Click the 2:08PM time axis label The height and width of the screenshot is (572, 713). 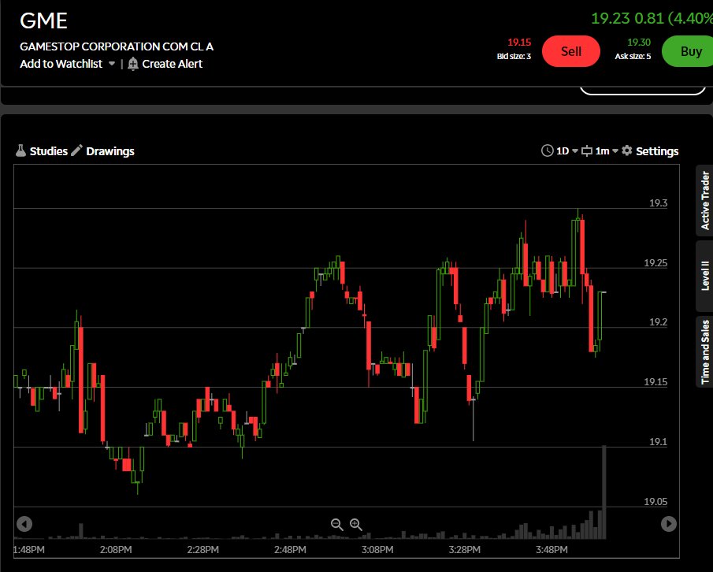tap(116, 550)
